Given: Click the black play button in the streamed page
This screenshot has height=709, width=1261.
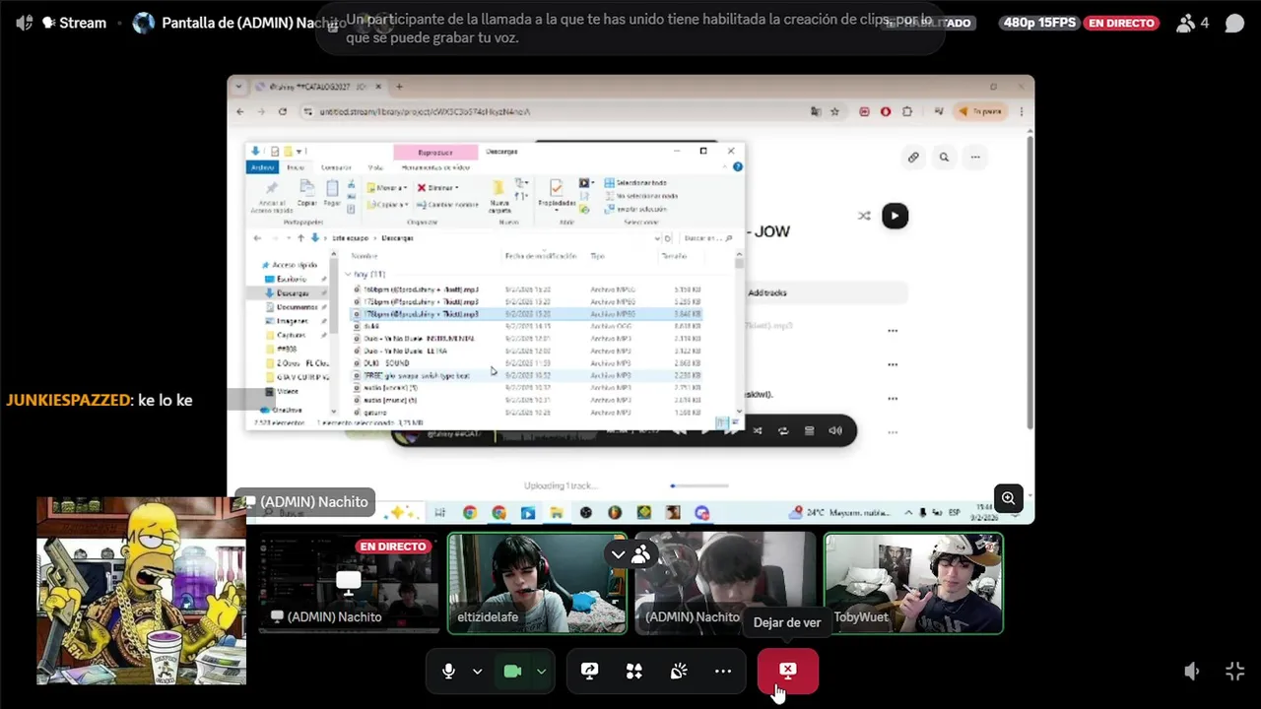Looking at the screenshot, I should [x=895, y=216].
